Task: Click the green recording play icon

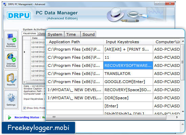Action: 9,117
